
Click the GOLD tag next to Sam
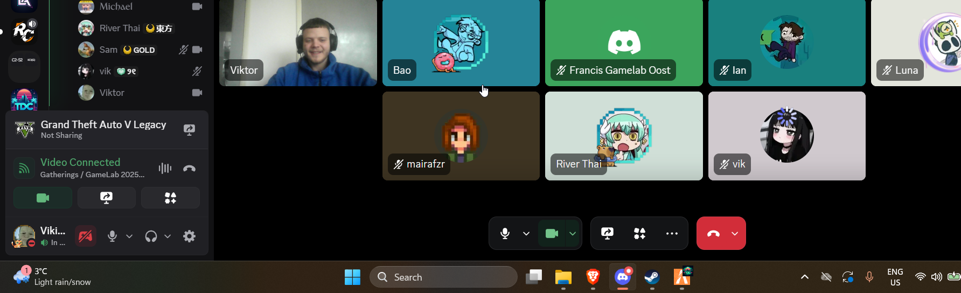click(140, 50)
